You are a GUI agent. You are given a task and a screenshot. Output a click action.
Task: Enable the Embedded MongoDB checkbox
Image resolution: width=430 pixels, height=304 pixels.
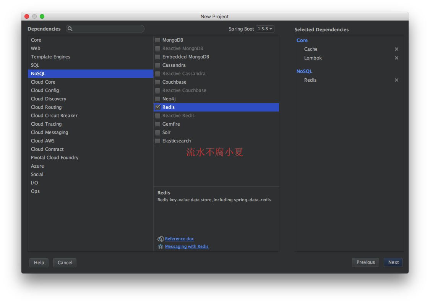[x=158, y=57]
